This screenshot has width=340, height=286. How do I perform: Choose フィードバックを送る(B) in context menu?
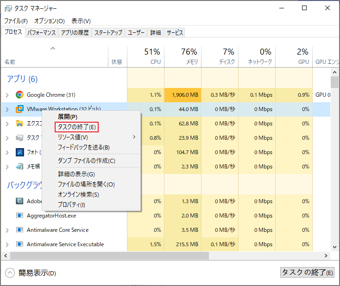tap(92, 147)
